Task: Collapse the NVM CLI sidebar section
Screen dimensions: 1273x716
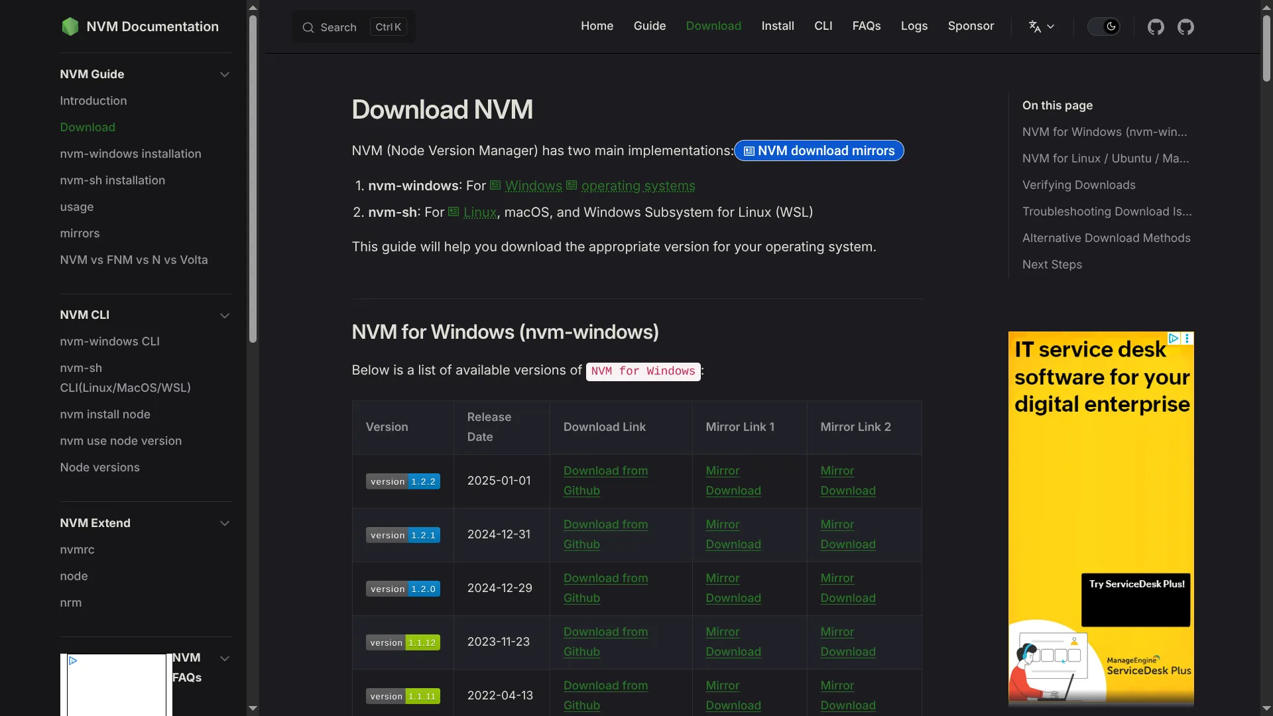Action: pos(225,316)
